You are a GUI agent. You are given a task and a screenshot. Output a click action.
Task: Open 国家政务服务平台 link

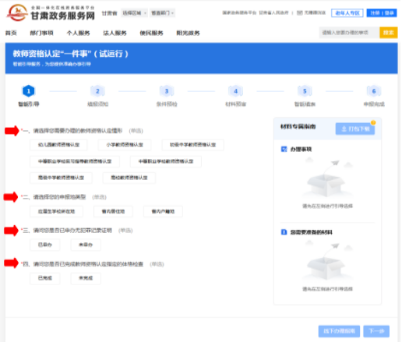click(239, 12)
